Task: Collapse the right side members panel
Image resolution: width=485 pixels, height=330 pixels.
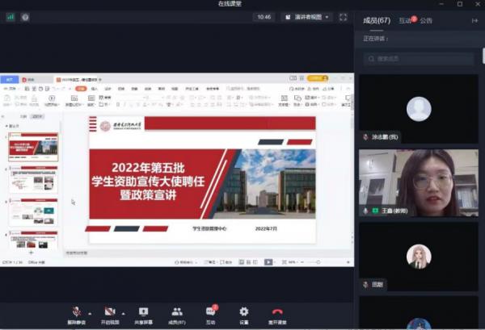Action: pos(474,21)
